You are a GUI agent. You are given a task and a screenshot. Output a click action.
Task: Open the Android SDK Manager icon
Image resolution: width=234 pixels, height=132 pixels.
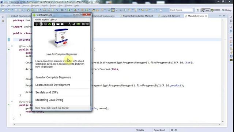pos(29,10)
